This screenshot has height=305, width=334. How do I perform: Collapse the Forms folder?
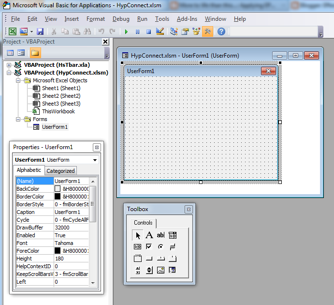pyautogui.click(x=18, y=119)
